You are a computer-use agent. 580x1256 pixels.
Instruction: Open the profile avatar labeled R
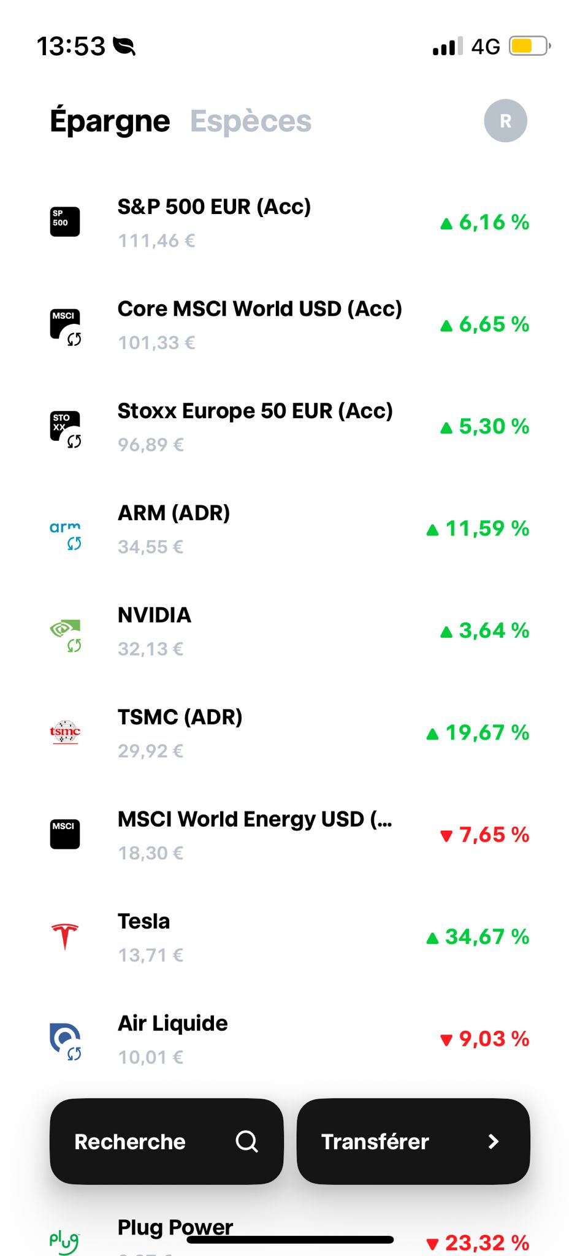click(x=505, y=121)
